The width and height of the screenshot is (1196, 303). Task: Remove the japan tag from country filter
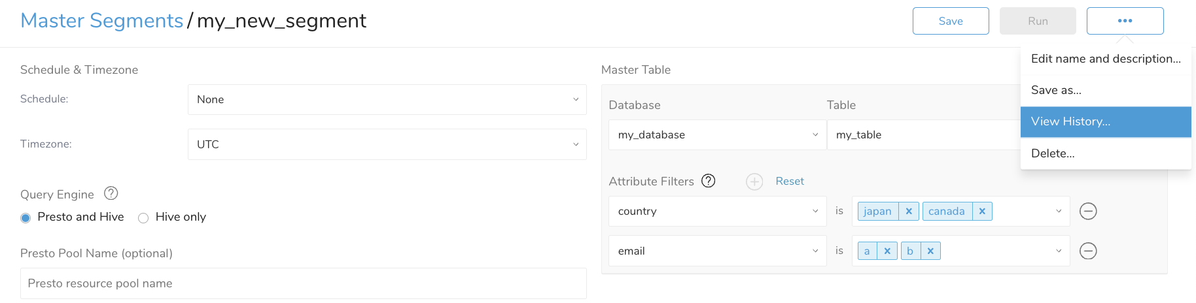click(x=909, y=212)
